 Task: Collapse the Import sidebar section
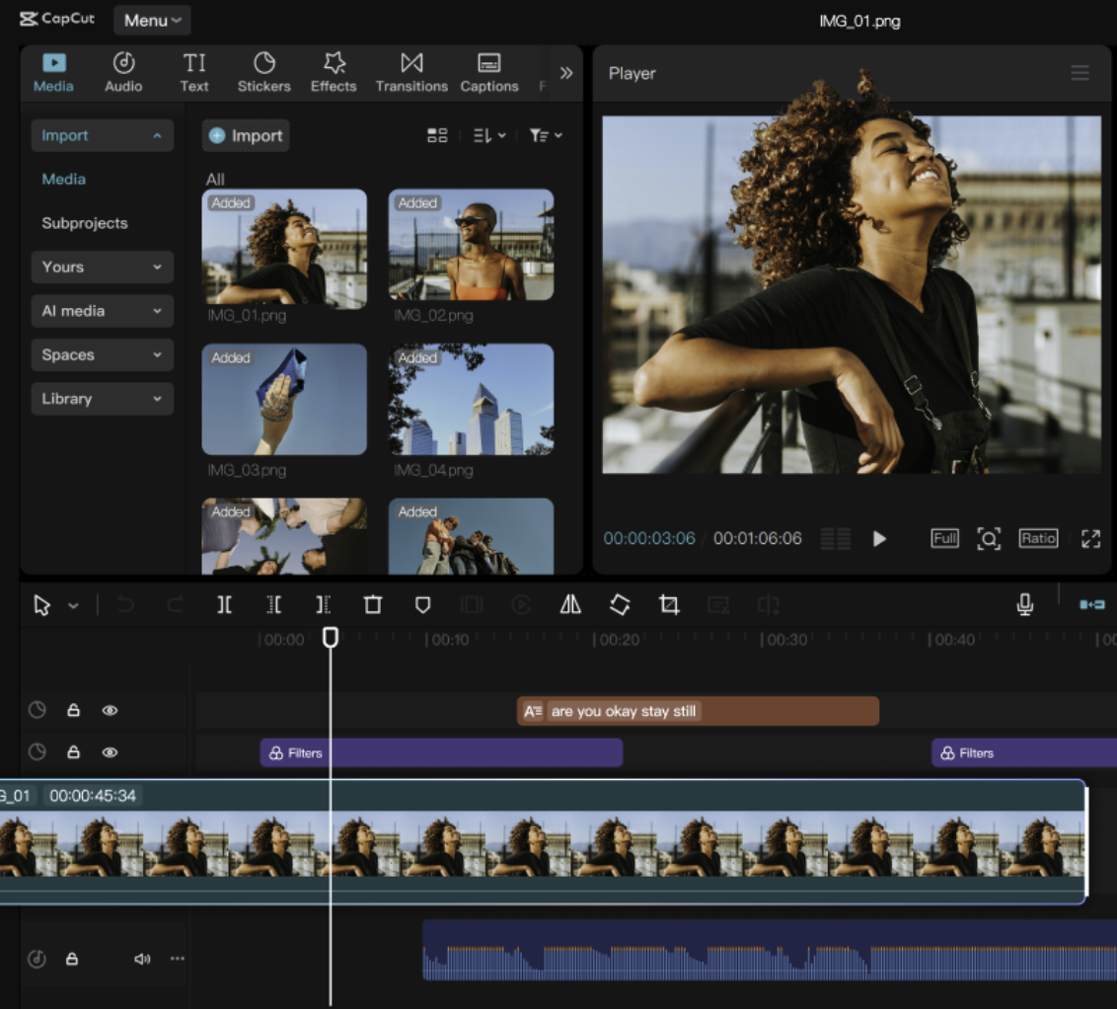pos(102,135)
